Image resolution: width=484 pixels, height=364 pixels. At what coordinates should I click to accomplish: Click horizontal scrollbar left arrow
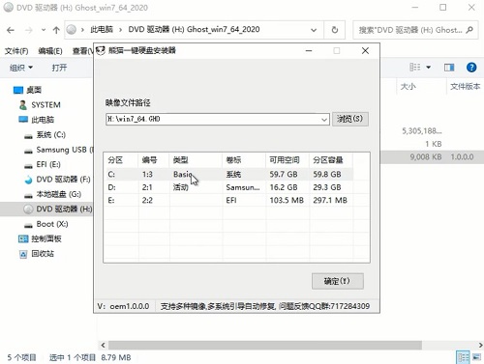coord(103,345)
